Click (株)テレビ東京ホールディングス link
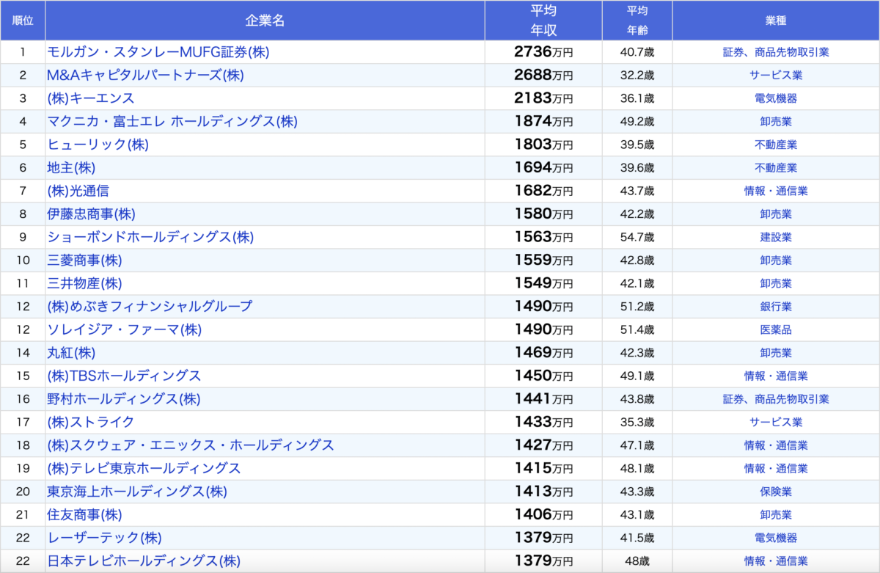The image size is (880, 573). [144, 468]
